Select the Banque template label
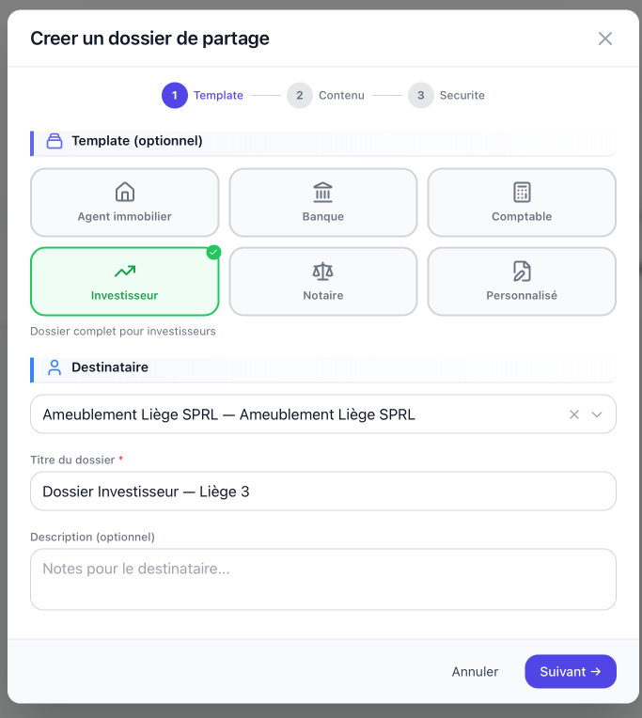This screenshot has width=642, height=718. tap(323, 216)
